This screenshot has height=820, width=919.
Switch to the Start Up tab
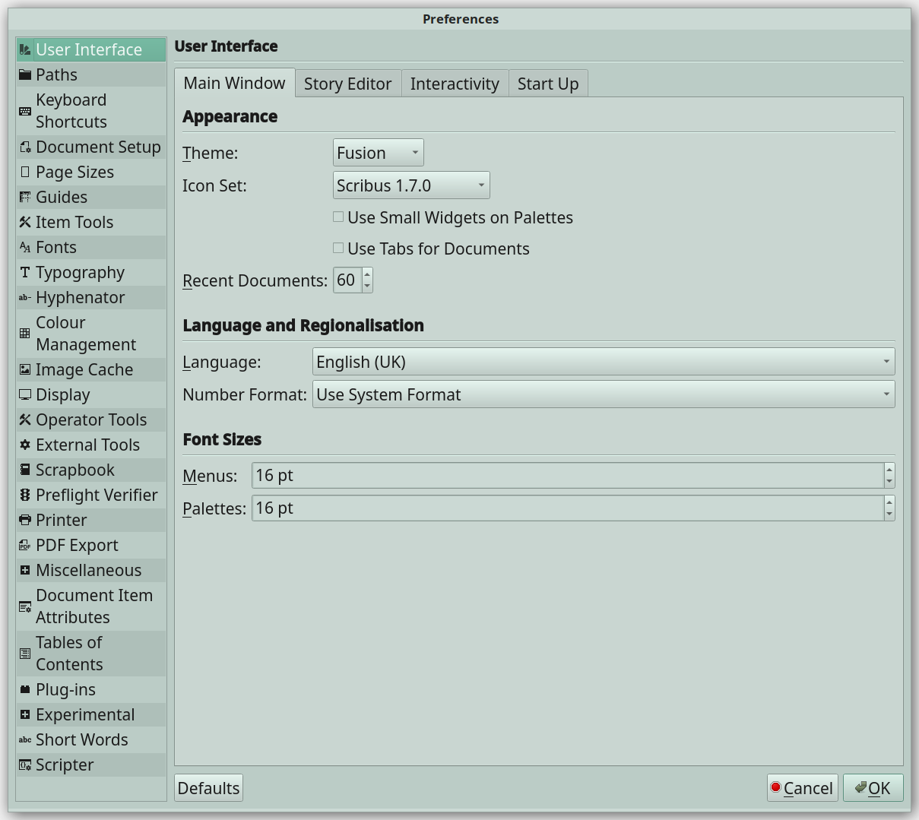tap(547, 84)
